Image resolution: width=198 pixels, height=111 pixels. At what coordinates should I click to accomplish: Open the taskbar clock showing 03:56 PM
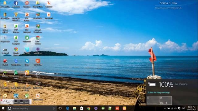tap(192, 108)
